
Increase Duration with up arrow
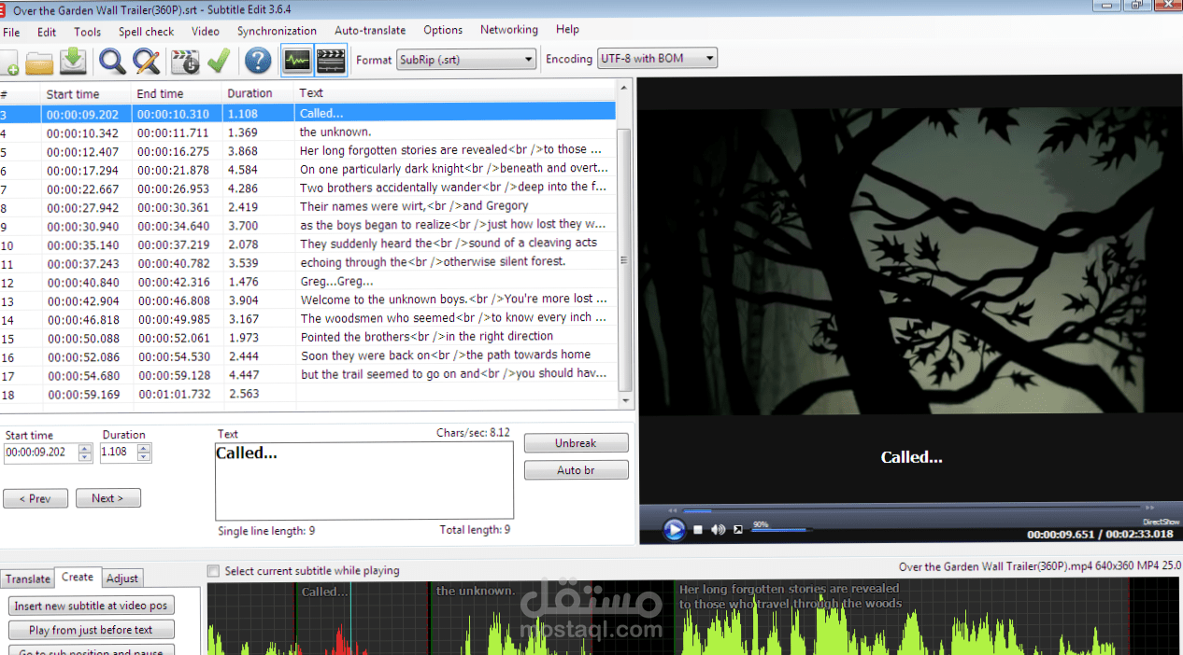tap(144, 449)
